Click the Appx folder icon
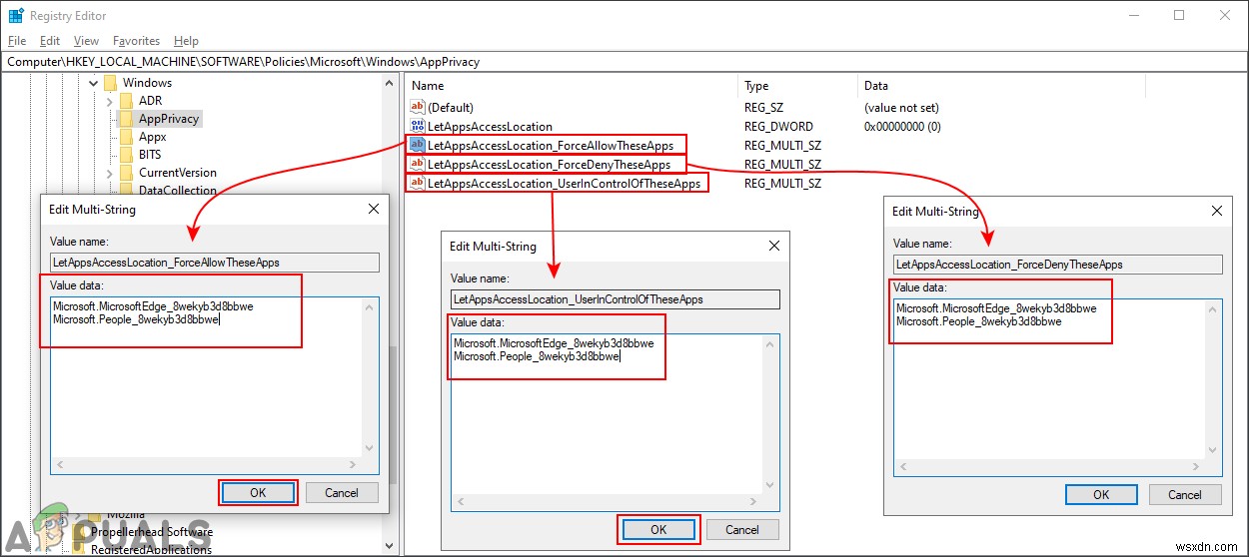This screenshot has height=557, width=1249. click(126, 137)
